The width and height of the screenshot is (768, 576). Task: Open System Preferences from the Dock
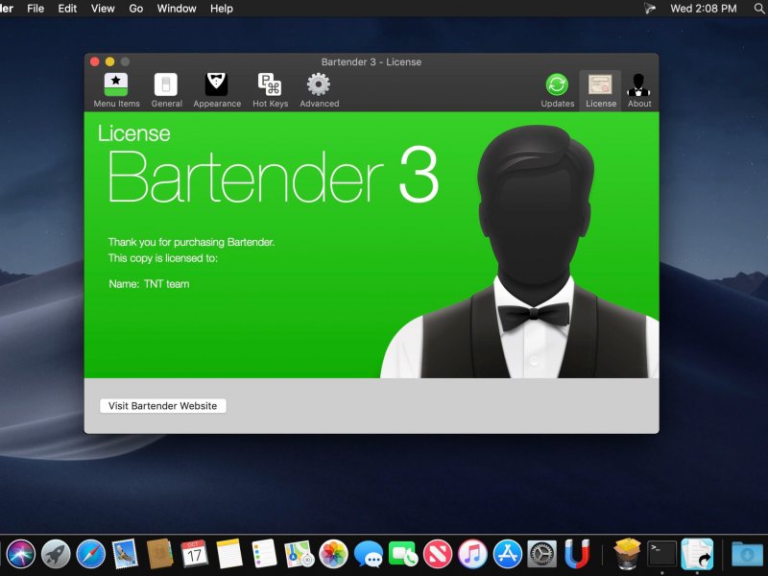point(541,554)
